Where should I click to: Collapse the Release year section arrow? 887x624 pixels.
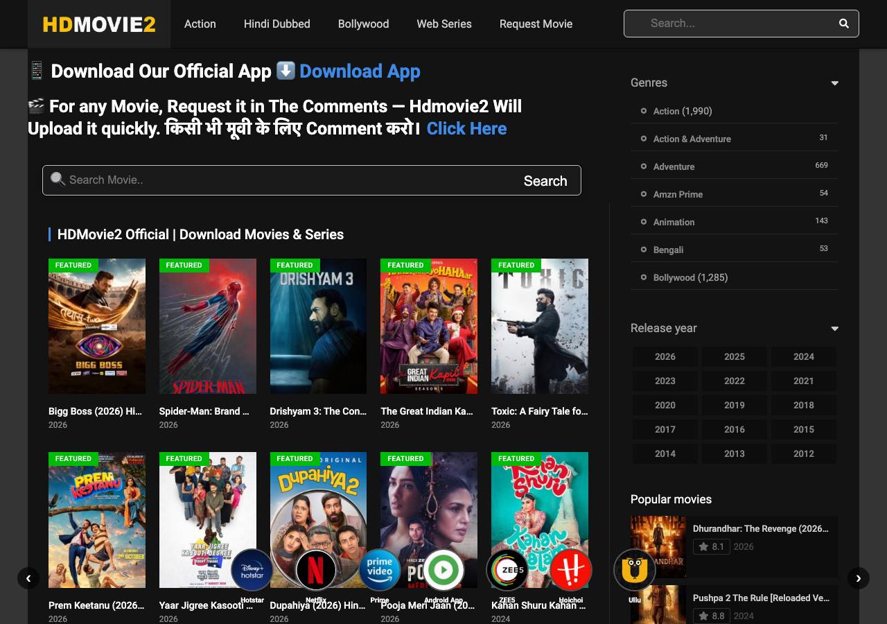click(834, 329)
